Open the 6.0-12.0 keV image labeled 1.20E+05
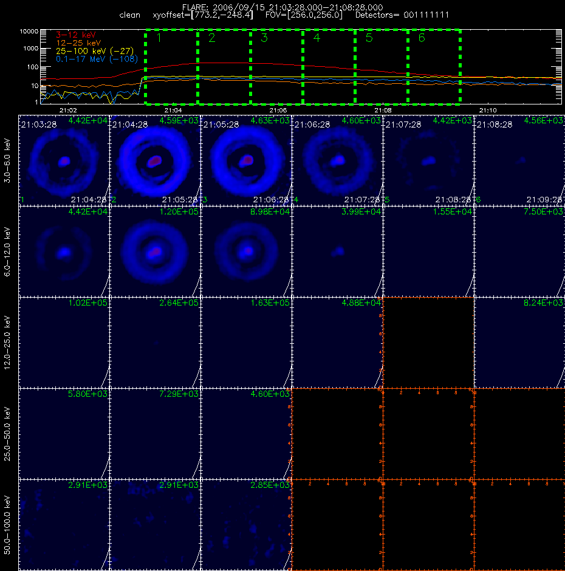Screen dimensions: 565x571 (155, 251)
